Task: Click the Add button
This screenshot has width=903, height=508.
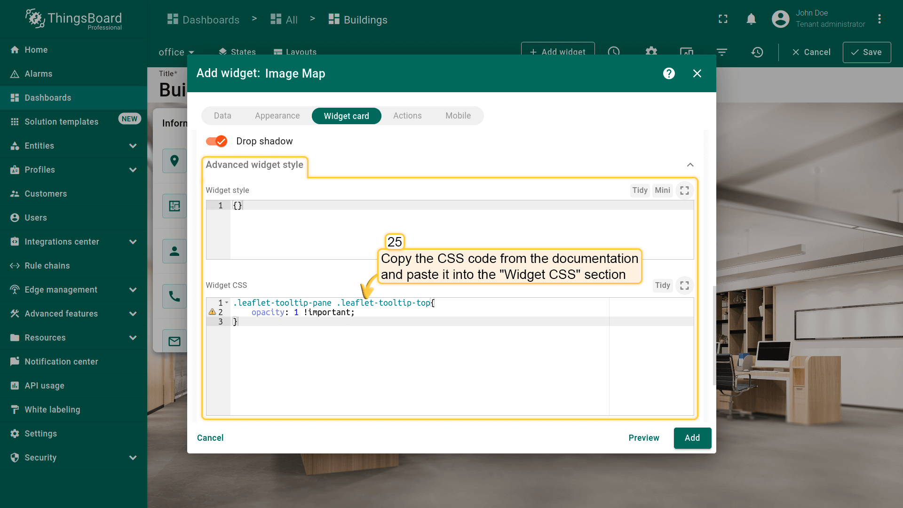Action: [692, 438]
